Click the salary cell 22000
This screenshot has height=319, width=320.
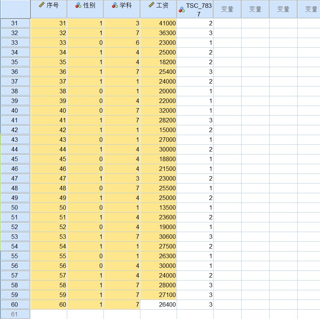(158, 101)
